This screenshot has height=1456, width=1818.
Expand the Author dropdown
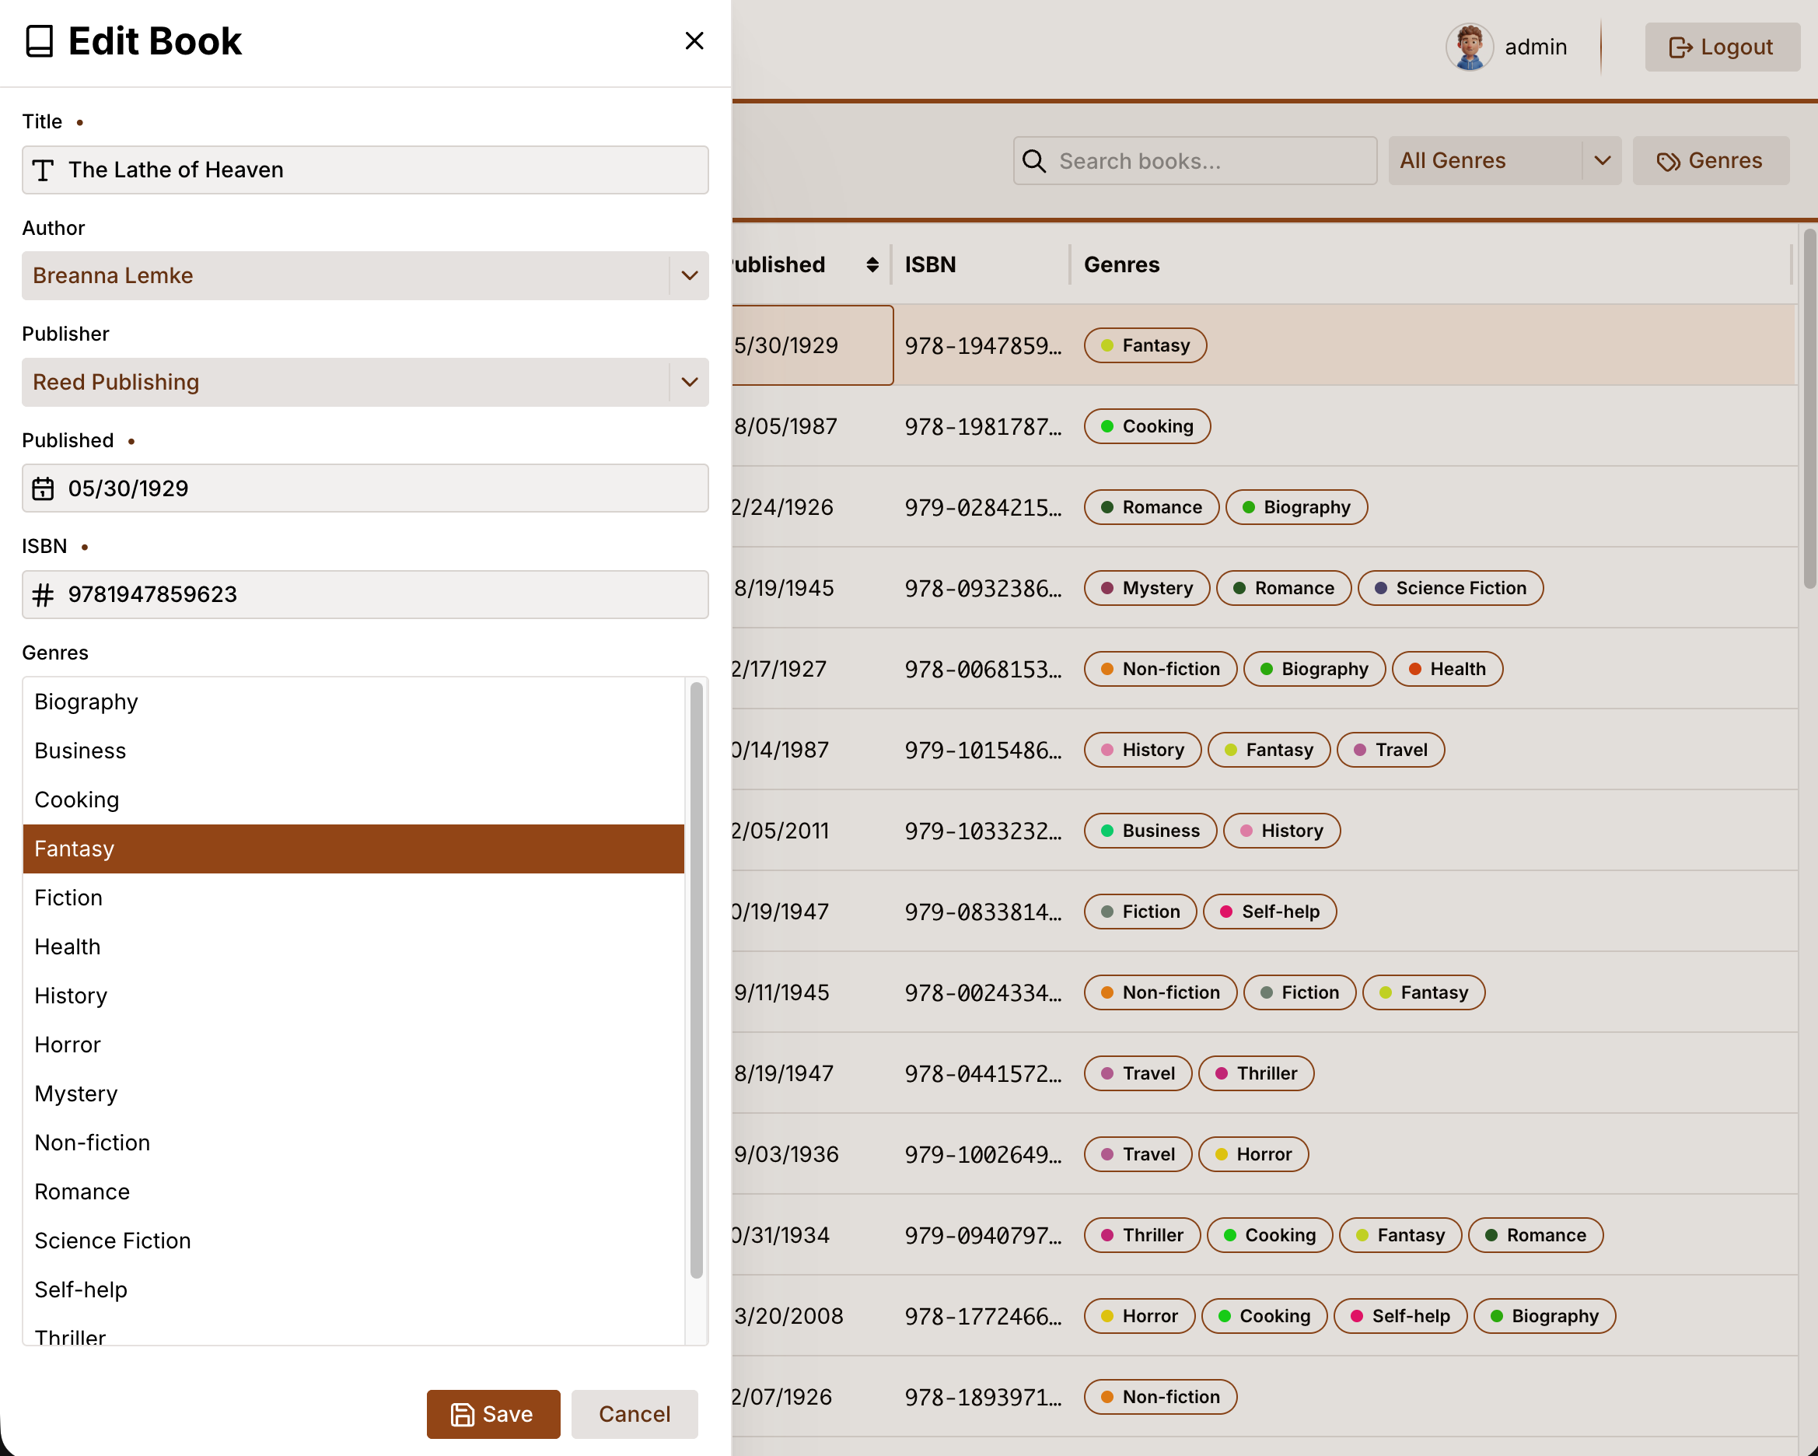(x=689, y=276)
